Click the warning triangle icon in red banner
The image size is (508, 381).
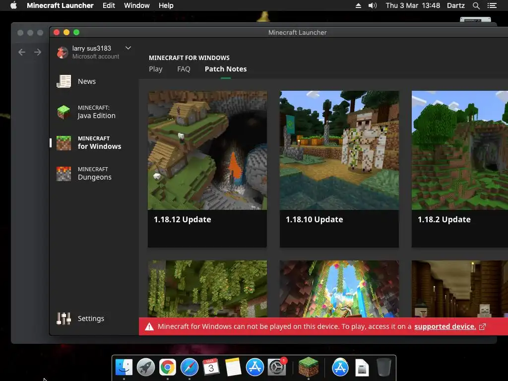pos(149,326)
